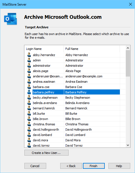Screen dimensions: 135x173
Task: Click the scroll up arrow of list
Action: (x=128, y=48)
